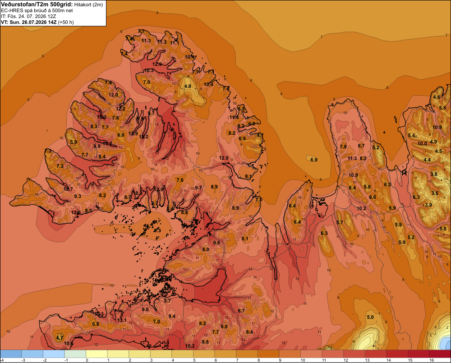Click the temperature value 7.8

pos(343,147)
